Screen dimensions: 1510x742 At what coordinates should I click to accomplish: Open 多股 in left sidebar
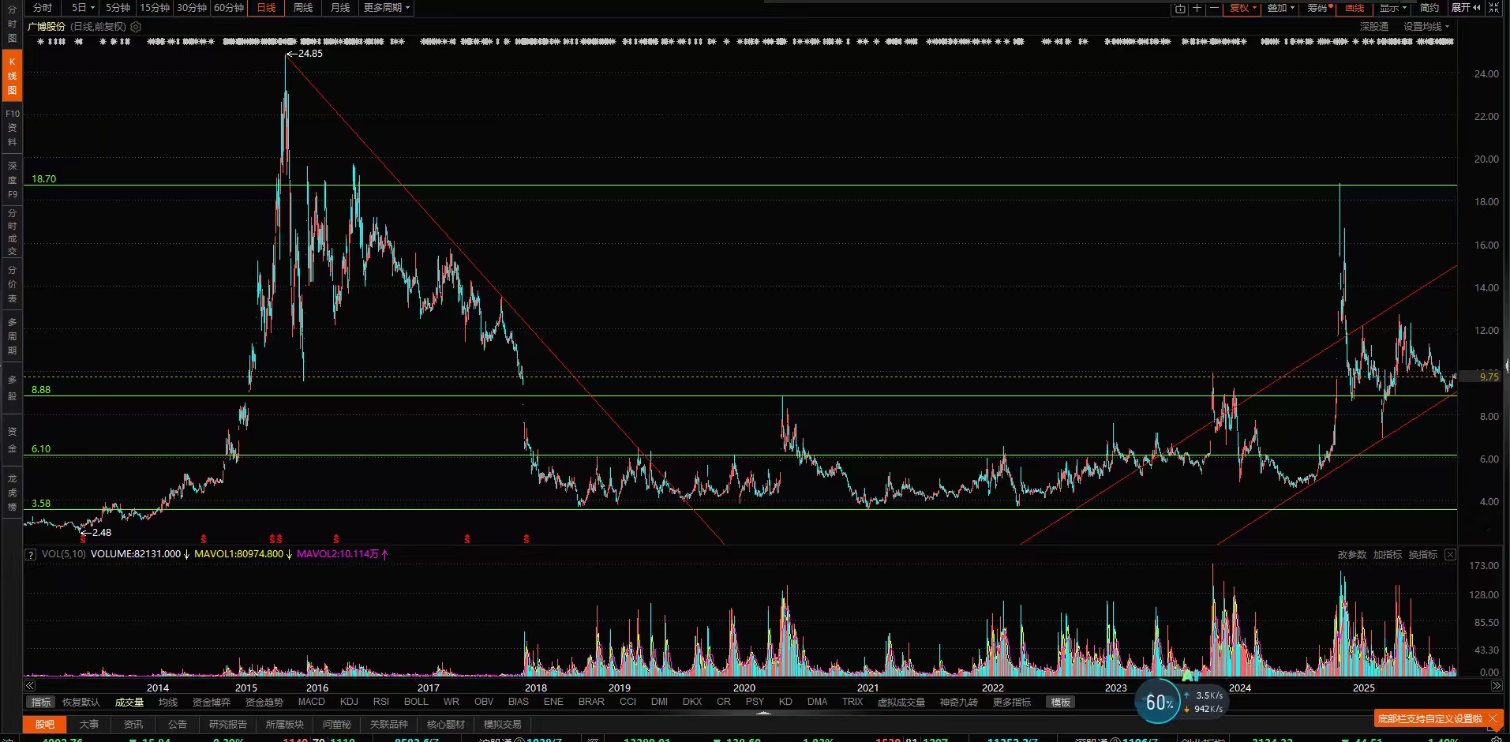coord(12,388)
